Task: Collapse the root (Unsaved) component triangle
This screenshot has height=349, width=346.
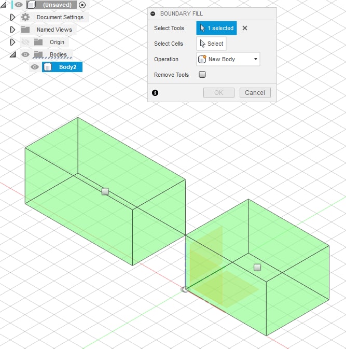Action: click(4, 5)
